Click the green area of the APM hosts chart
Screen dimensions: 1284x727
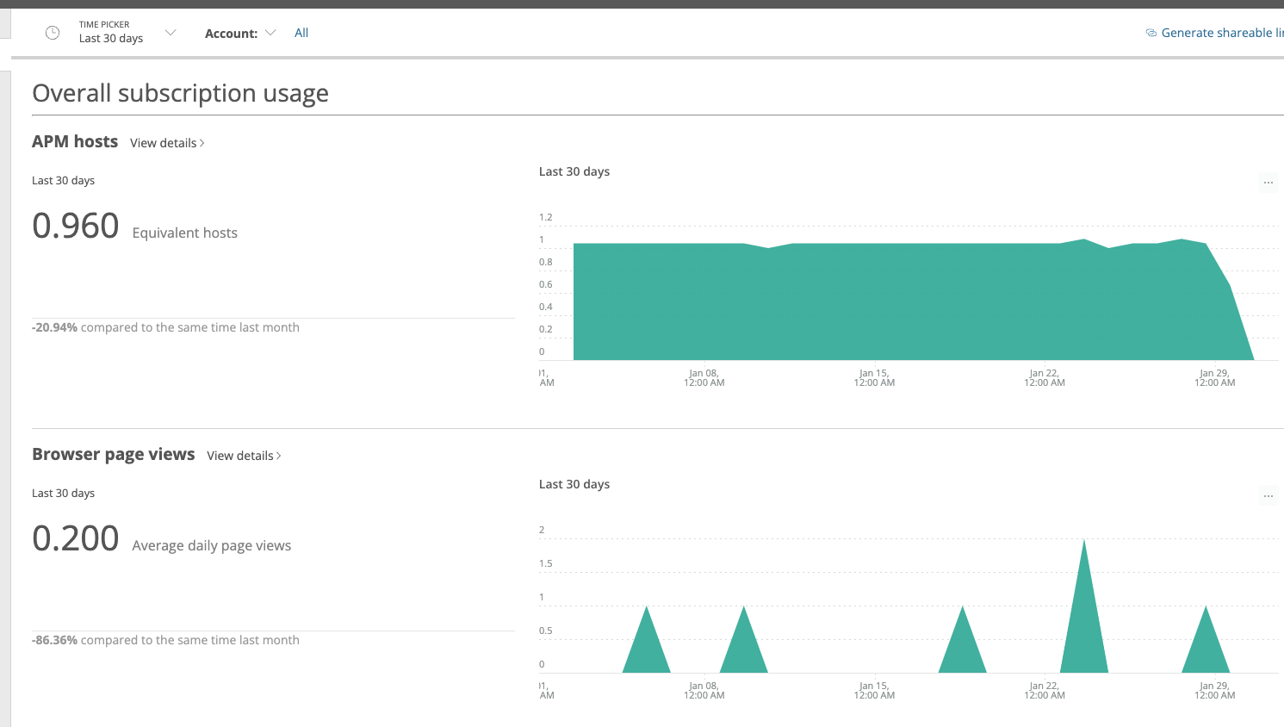coord(904,301)
